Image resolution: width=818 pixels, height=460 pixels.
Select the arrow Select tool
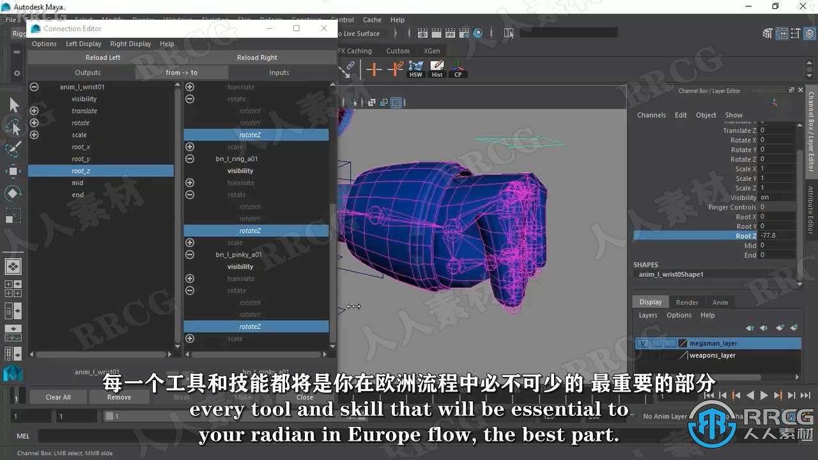(13, 104)
